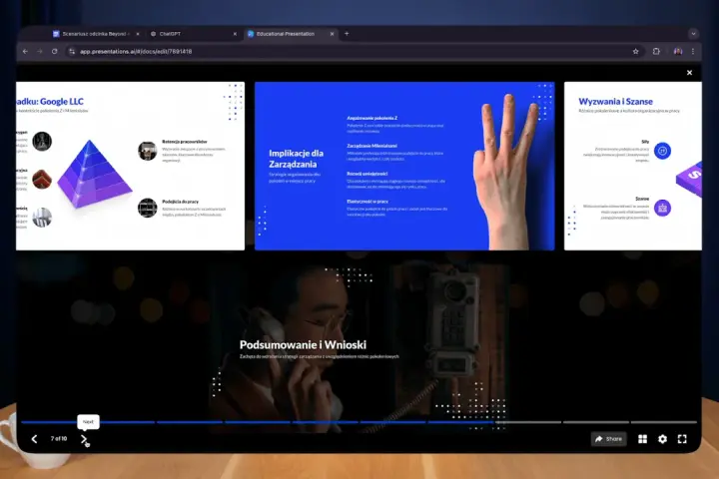Open the tab search dropdown arrow
719x479 pixels.
693,34
